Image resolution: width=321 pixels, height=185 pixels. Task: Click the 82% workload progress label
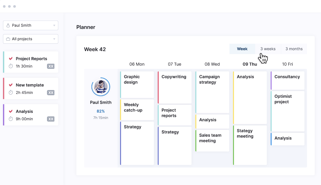click(x=101, y=111)
